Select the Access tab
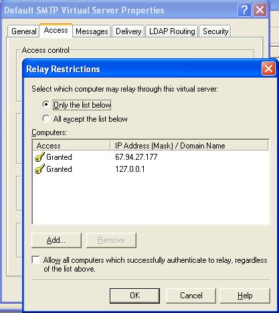Screen dimensions: 279x313 click(56, 30)
